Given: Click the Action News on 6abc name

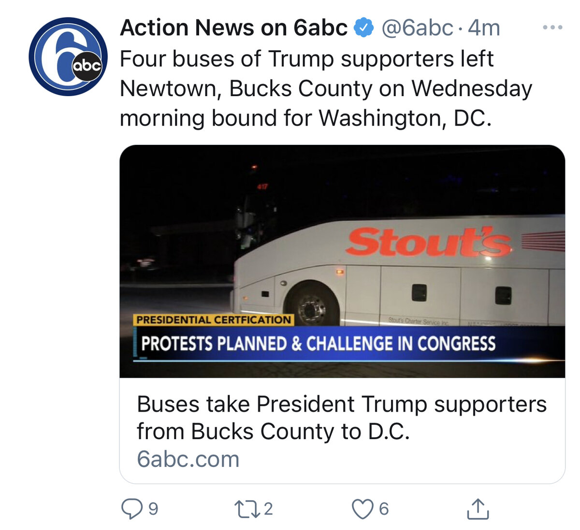Looking at the screenshot, I should [x=233, y=28].
